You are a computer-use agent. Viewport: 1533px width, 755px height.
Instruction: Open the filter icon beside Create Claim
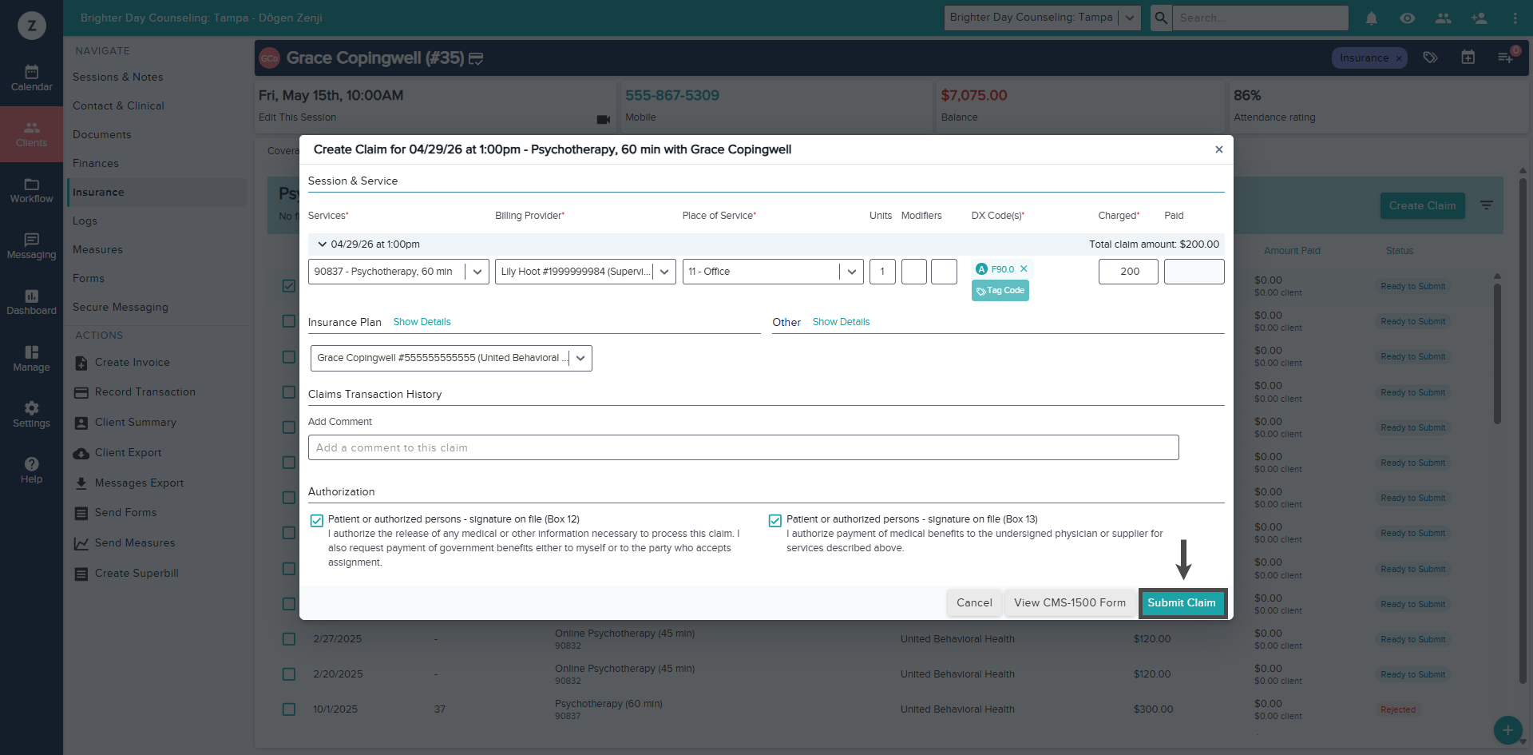[x=1487, y=205]
